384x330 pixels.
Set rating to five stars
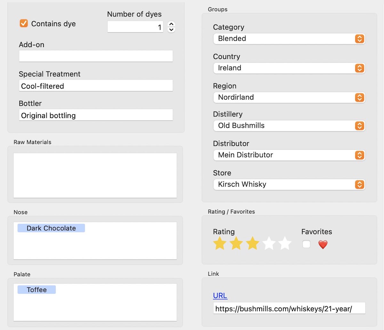pyautogui.click(x=285, y=244)
